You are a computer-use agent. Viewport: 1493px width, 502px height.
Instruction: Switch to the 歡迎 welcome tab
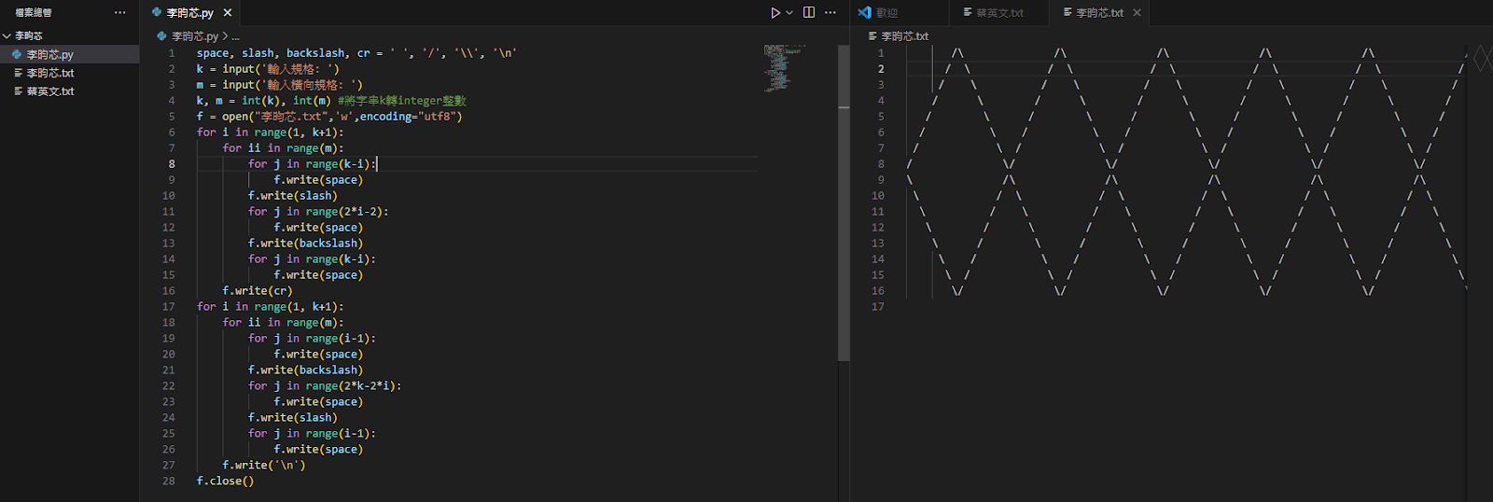[x=886, y=13]
